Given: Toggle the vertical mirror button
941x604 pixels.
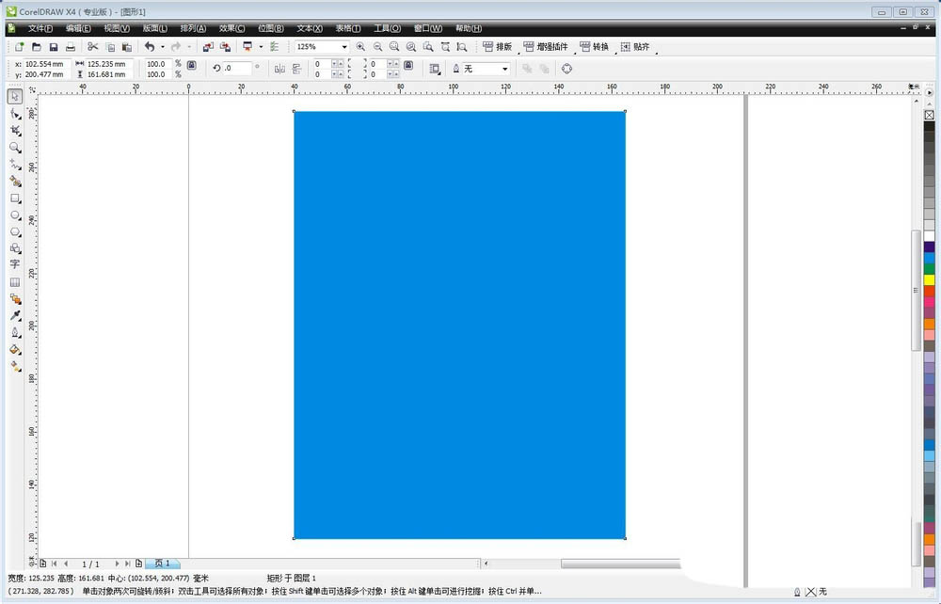Looking at the screenshot, I should point(296,69).
